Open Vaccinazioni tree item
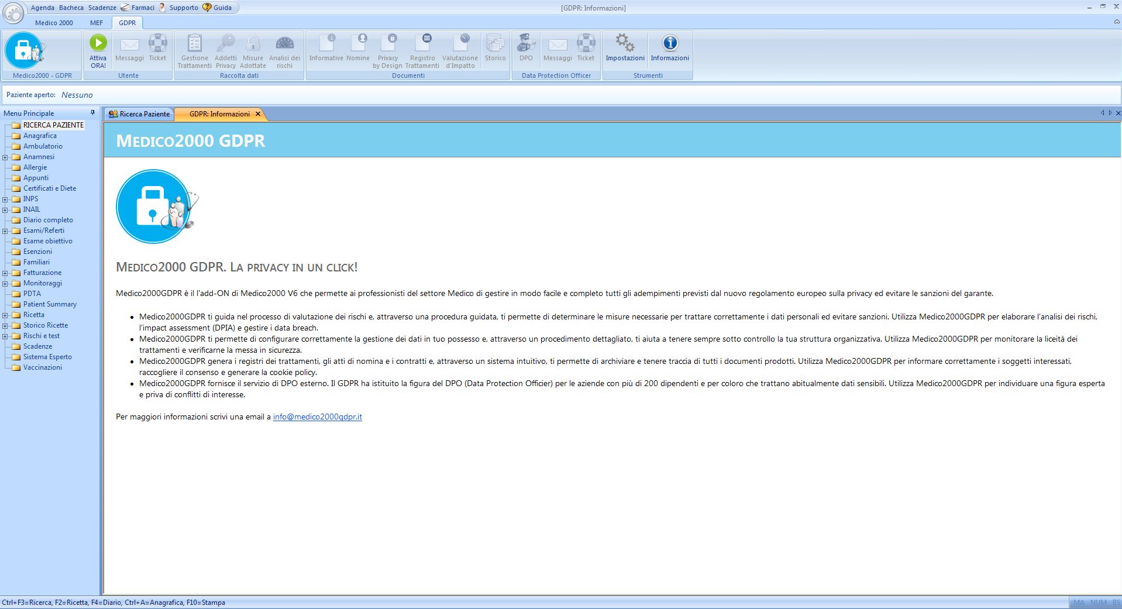 [x=43, y=367]
